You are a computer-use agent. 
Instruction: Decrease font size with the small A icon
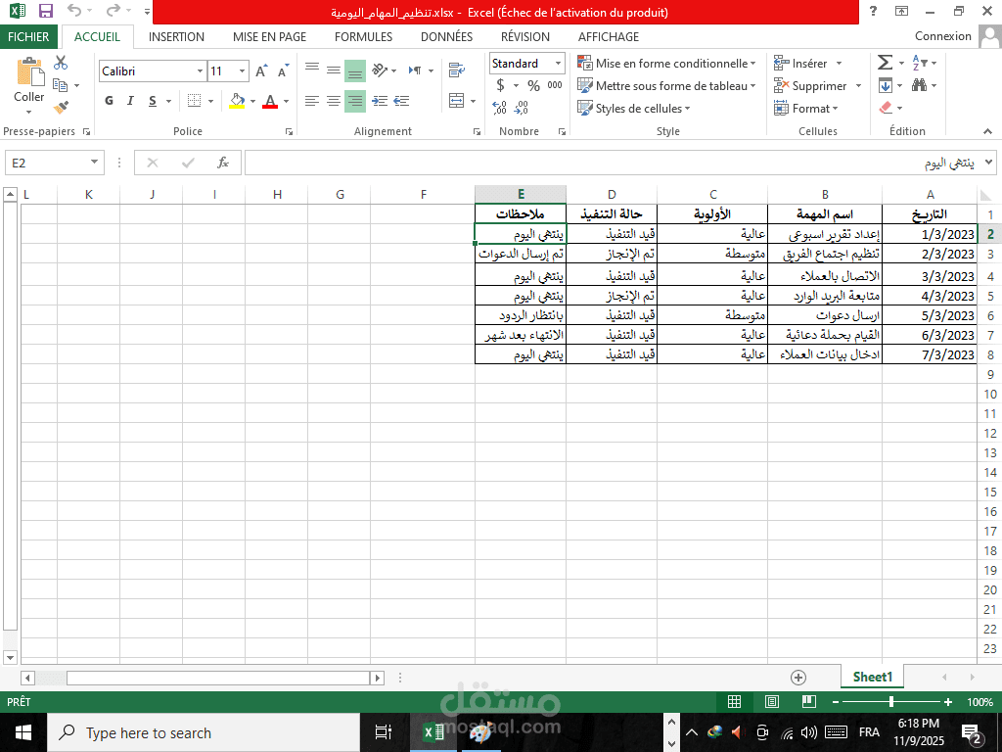coord(283,70)
